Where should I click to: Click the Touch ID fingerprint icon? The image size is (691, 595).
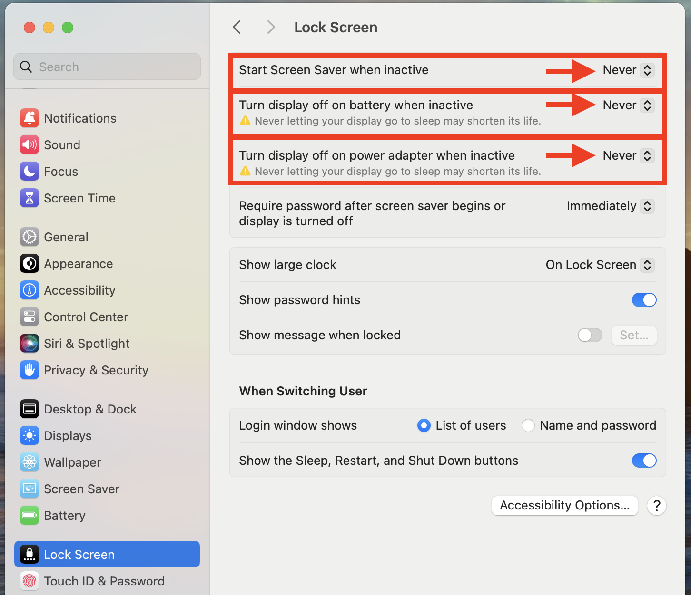[x=30, y=581]
